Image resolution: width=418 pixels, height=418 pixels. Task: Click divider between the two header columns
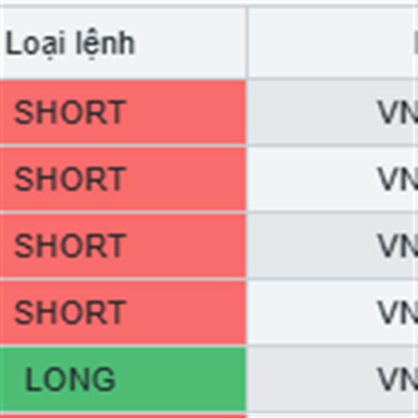pos(247,42)
